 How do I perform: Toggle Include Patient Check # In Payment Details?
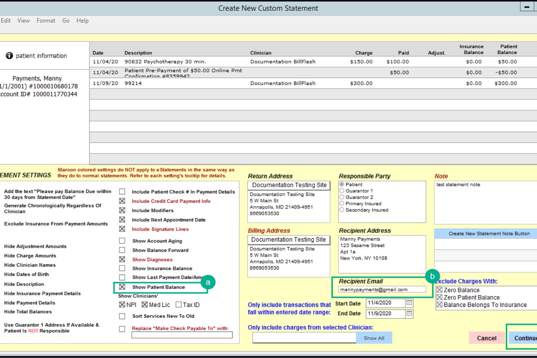pyautogui.click(x=122, y=192)
